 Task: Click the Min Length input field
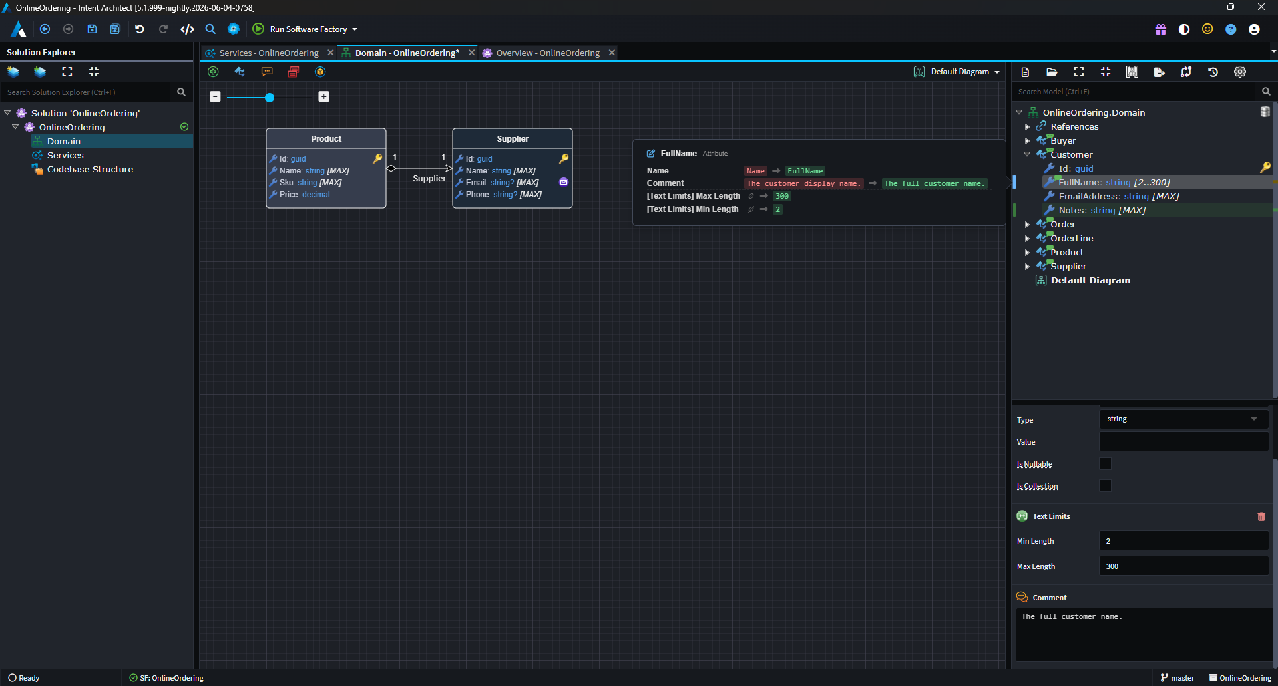coord(1183,540)
